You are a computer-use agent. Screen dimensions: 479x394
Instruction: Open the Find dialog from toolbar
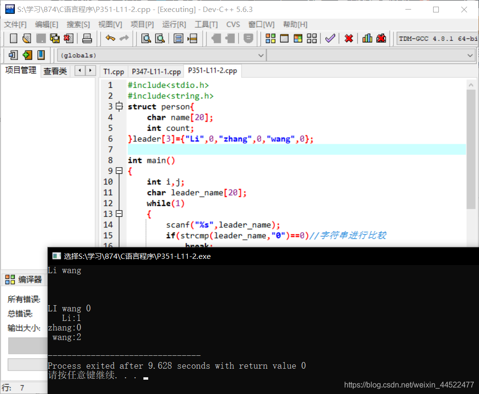pos(146,39)
